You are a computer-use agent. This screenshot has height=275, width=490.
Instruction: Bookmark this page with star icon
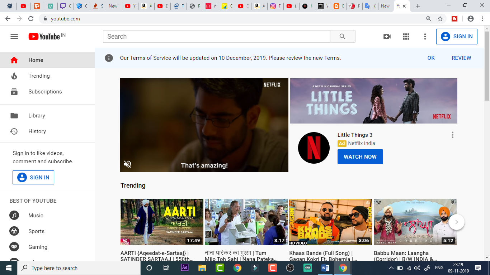[440, 19]
